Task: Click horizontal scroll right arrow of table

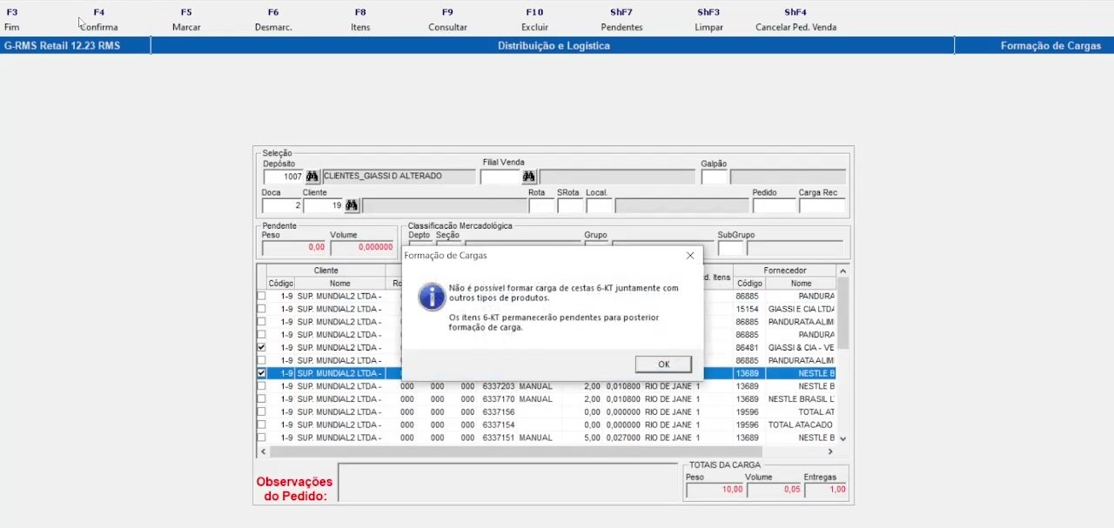Action: [x=830, y=451]
